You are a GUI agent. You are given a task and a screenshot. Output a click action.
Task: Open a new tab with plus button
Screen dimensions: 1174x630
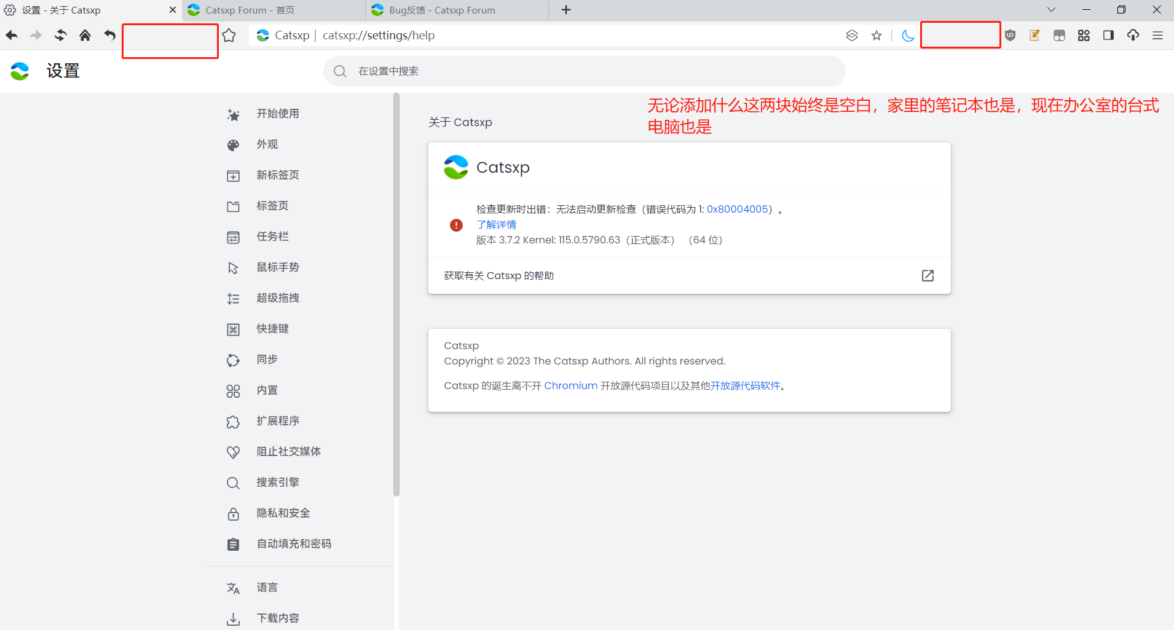(566, 10)
